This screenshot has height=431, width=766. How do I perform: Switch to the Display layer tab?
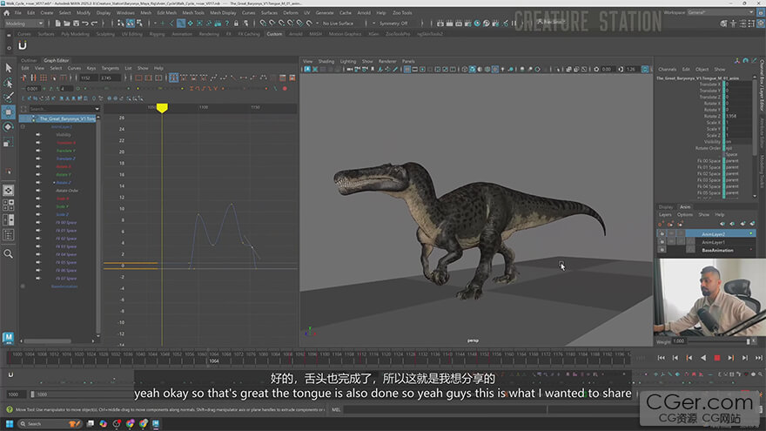click(x=665, y=206)
